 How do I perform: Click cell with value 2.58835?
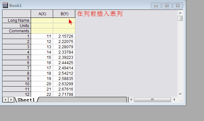coord(64,79)
